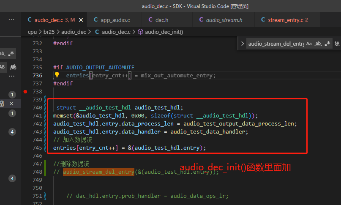Click the Replace All icon in sidebar
Screen dimensions: 341x205
(x=13, y=67)
